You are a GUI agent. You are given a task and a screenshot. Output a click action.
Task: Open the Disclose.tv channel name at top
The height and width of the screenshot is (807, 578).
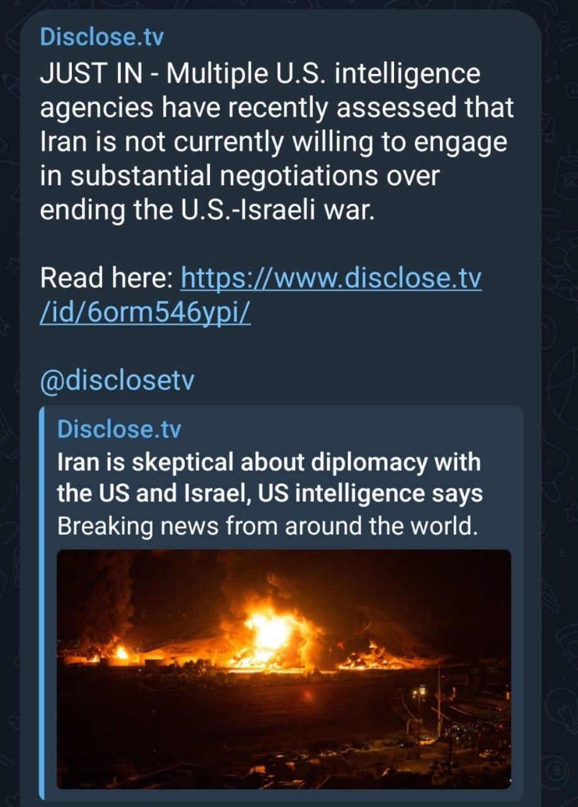pyautogui.click(x=101, y=37)
